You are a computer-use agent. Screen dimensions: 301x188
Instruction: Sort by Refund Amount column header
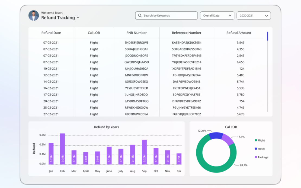point(239,33)
